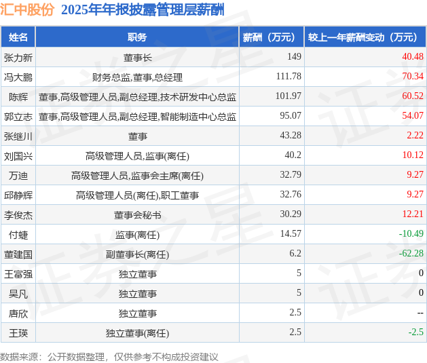Viewport: 427px width, 363px height.
Task: Select the 较上一年薪酬变动（万元） column header
Action: [x=365, y=37]
